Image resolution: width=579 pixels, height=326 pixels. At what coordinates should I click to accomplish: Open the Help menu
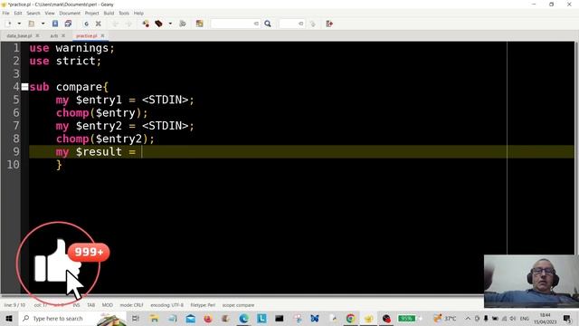pyautogui.click(x=138, y=13)
